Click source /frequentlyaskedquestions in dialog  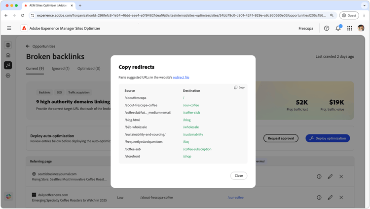[144, 142]
